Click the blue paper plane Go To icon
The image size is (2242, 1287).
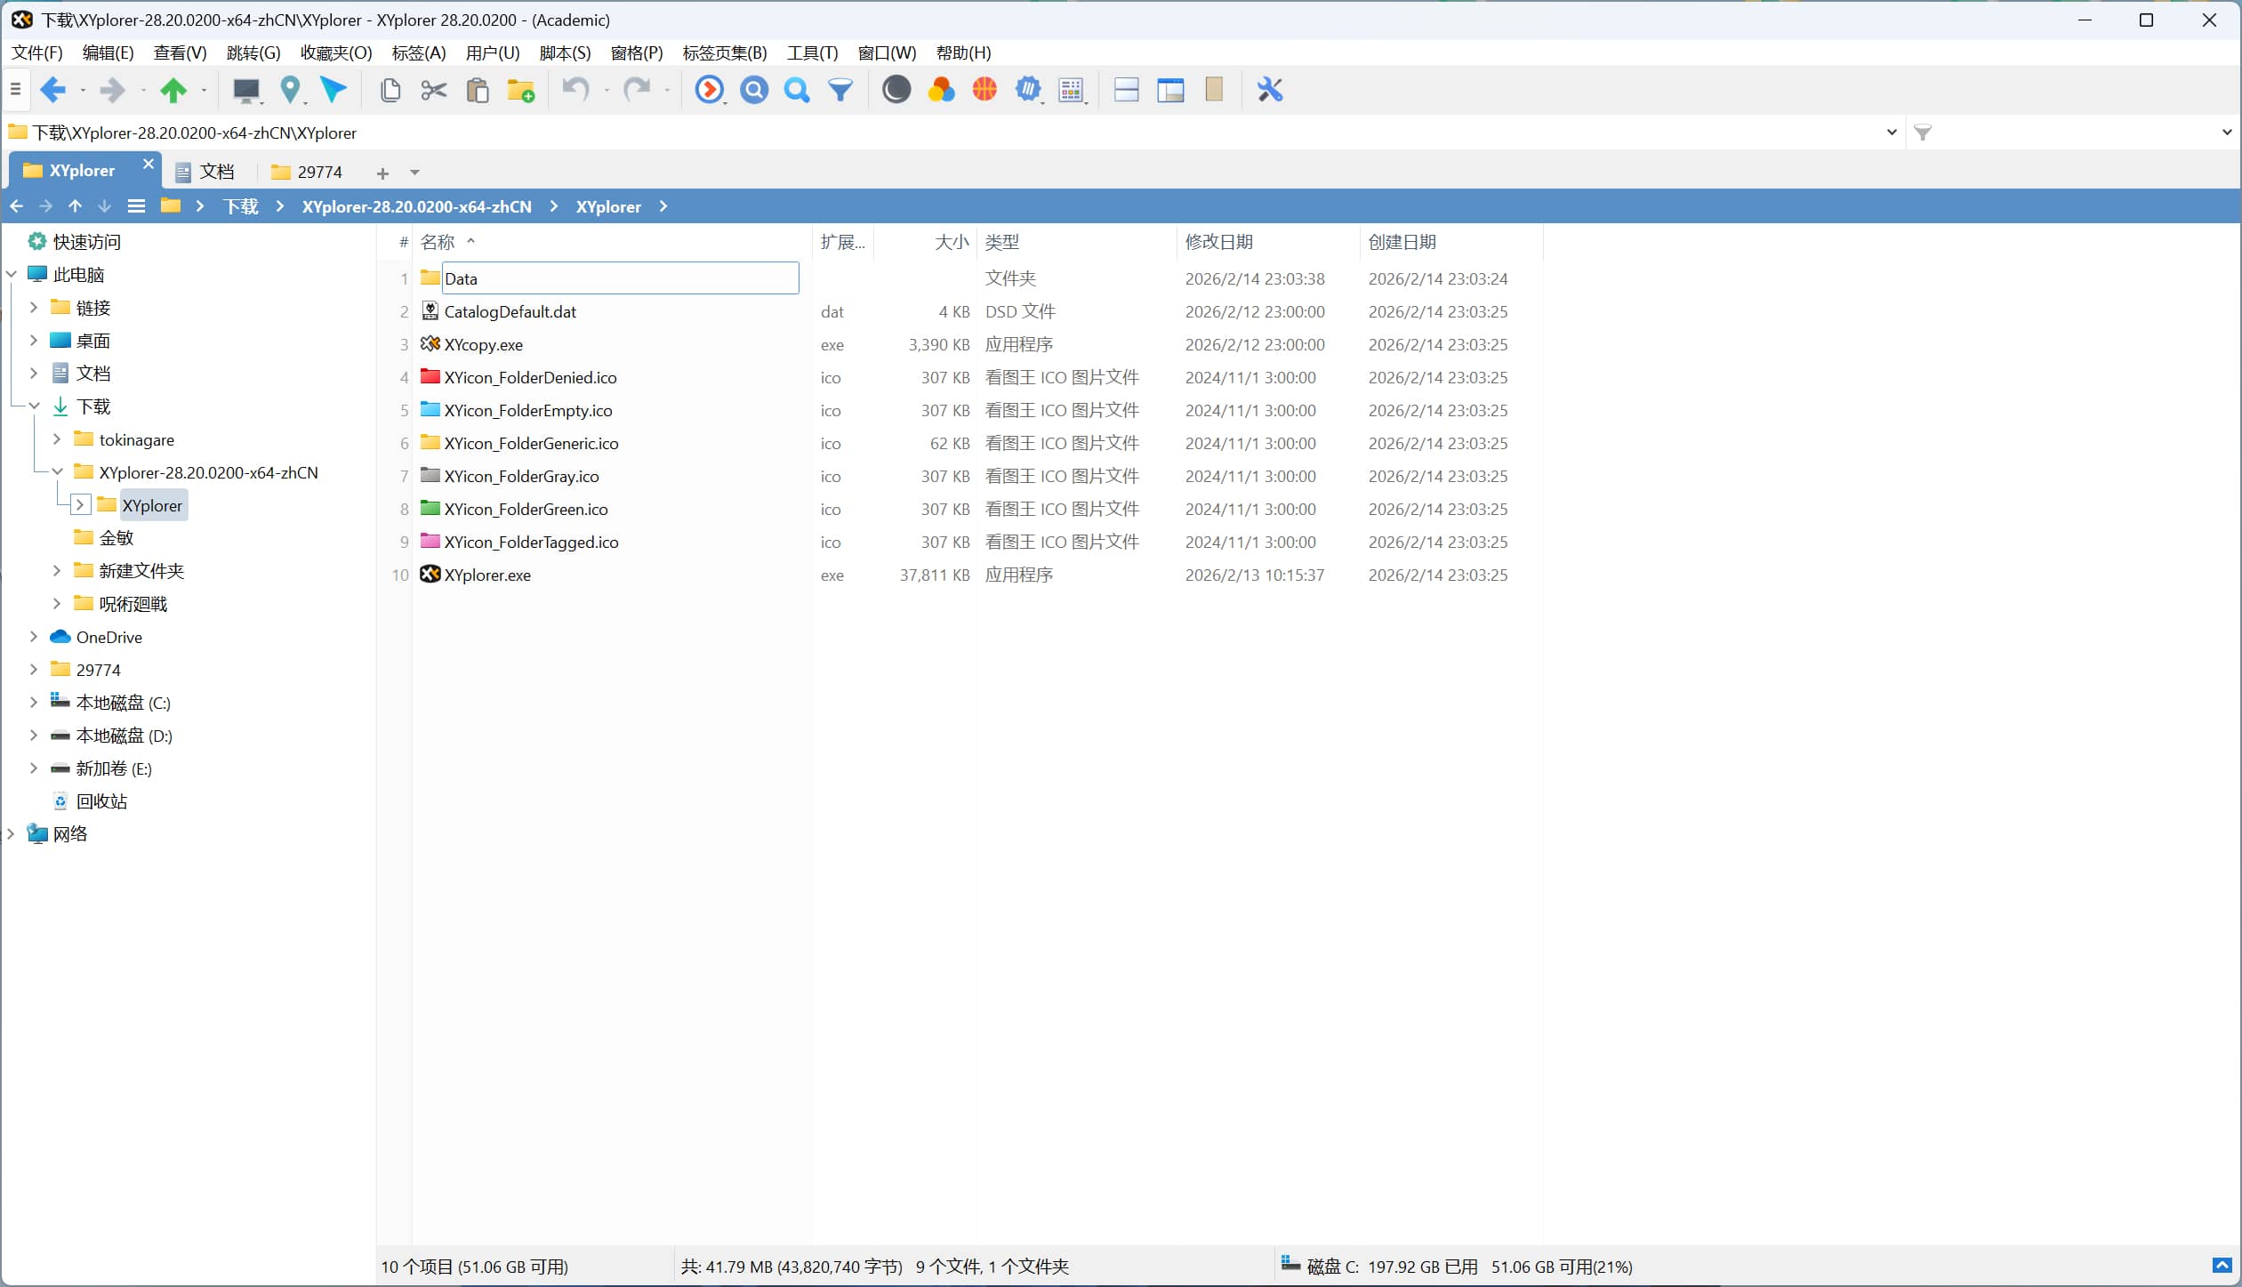tap(333, 89)
